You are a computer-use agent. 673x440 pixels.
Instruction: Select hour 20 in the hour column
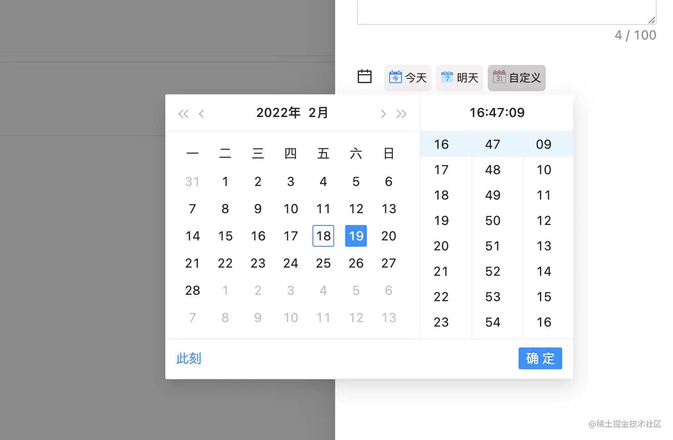click(x=446, y=246)
